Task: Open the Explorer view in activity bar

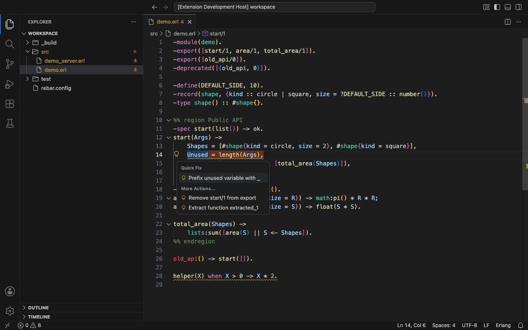Action: [x=10, y=24]
